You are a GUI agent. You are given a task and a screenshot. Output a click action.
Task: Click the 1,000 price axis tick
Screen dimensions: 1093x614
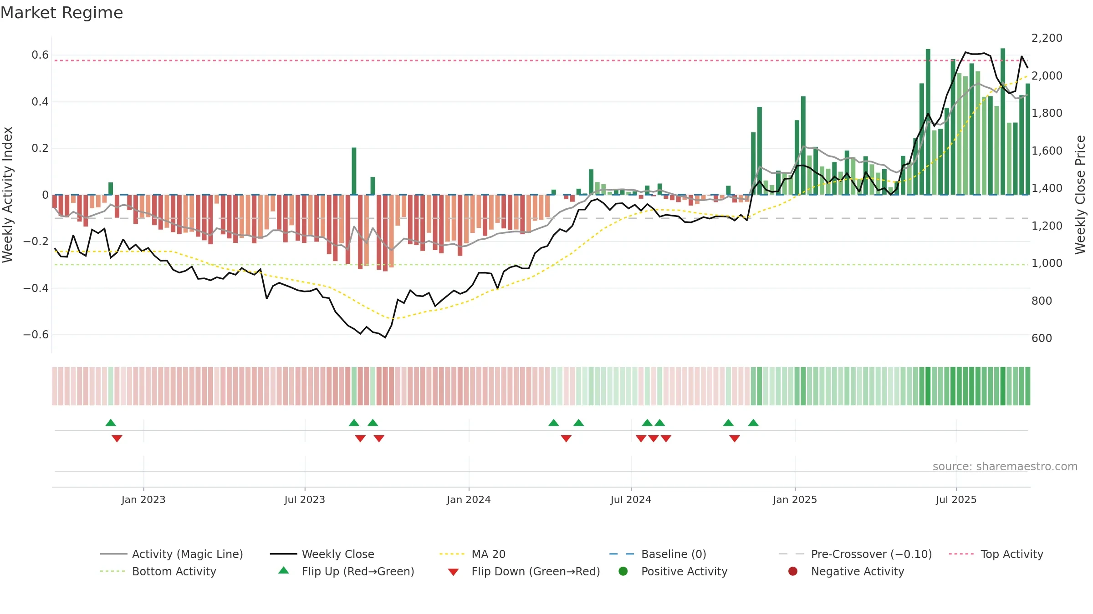1047,263
